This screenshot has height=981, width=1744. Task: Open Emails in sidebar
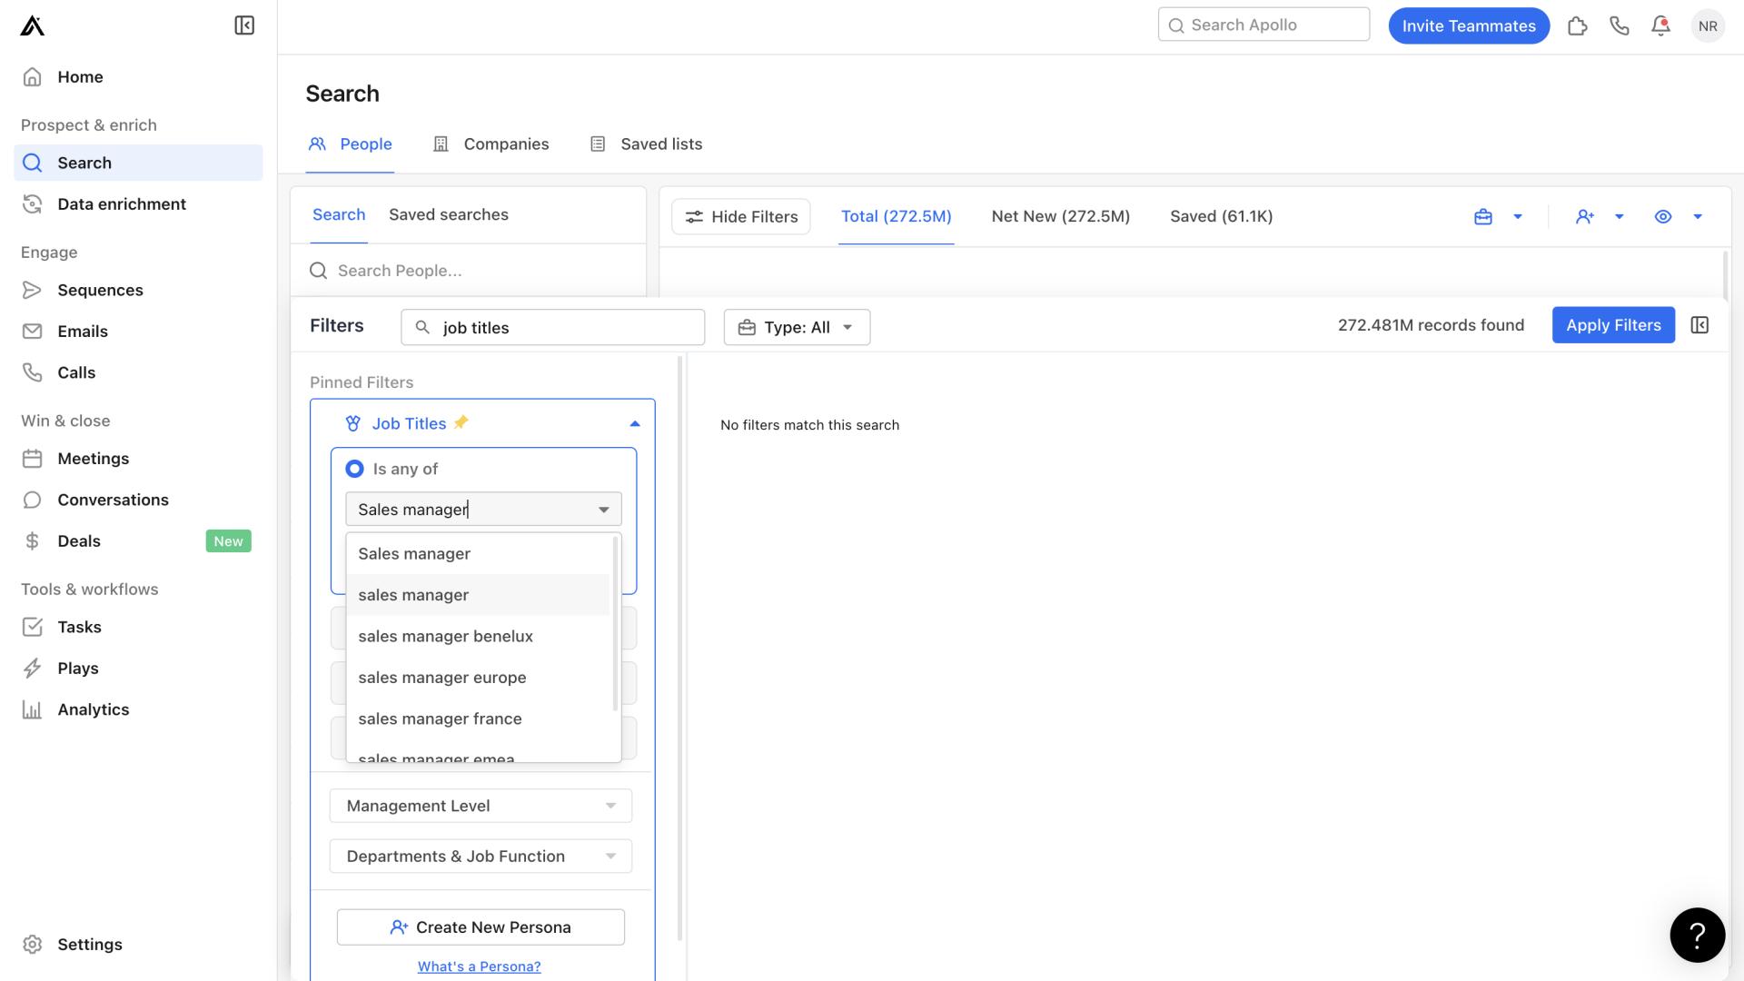tap(138, 332)
